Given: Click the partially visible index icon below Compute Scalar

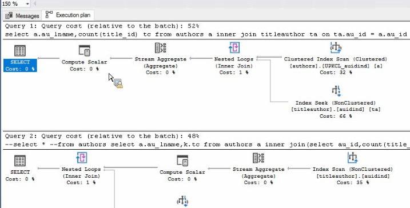Looking at the screenshot, I should tap(183, 202).
